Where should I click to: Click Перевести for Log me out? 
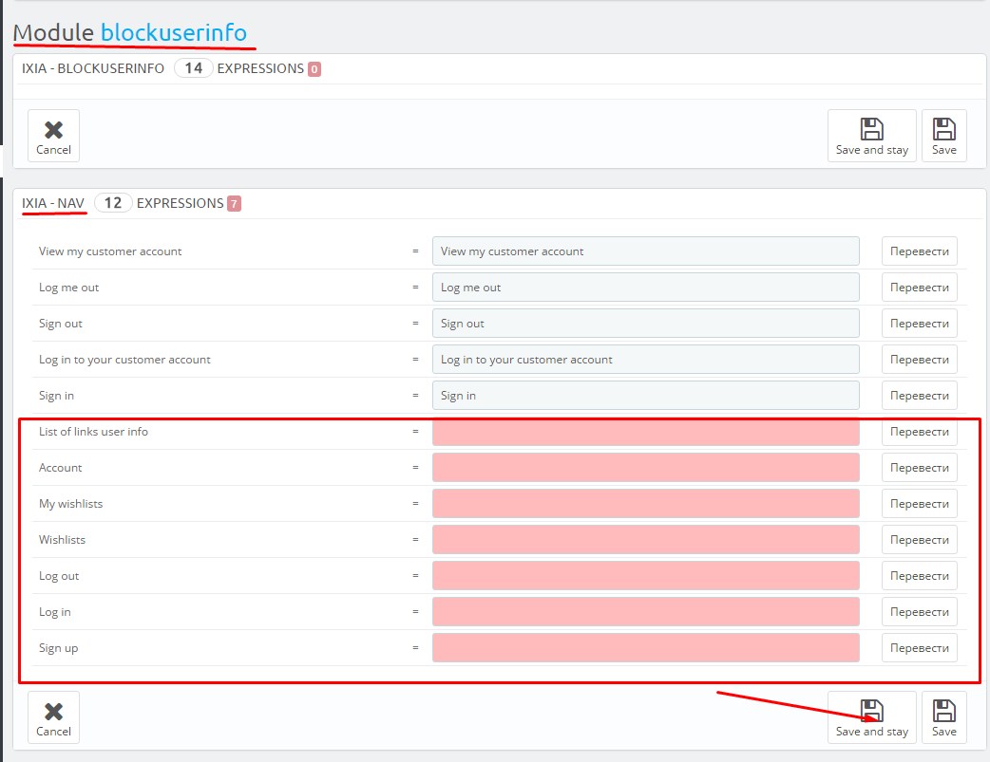pos(920,287)
